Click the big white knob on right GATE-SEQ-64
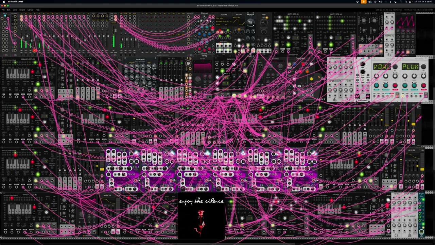Screen dimensions: 435x245 click(x=331, y=38)
